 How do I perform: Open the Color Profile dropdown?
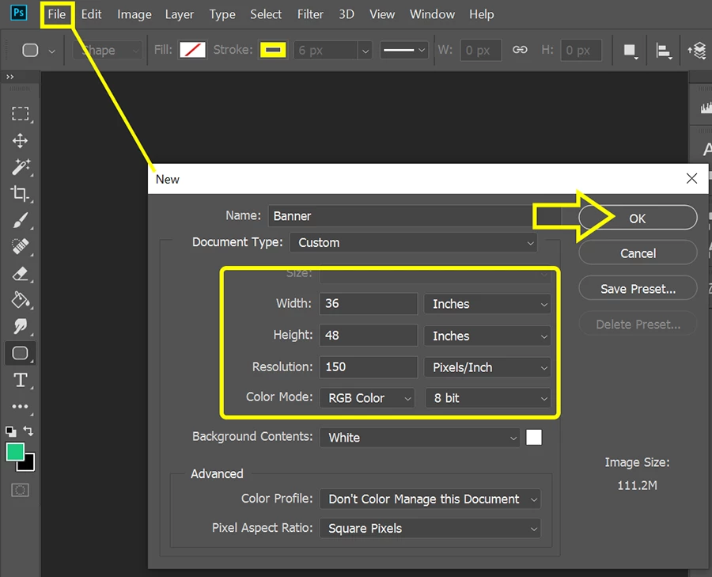[x=430, y=499]
